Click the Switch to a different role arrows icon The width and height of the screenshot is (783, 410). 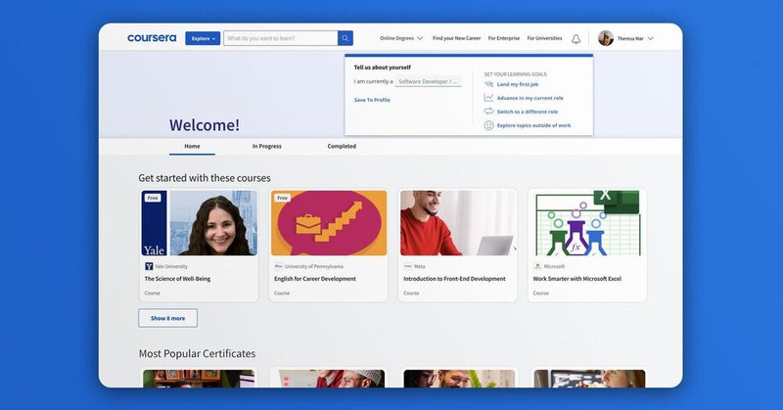pyautogui.click(x=488, y=112)
